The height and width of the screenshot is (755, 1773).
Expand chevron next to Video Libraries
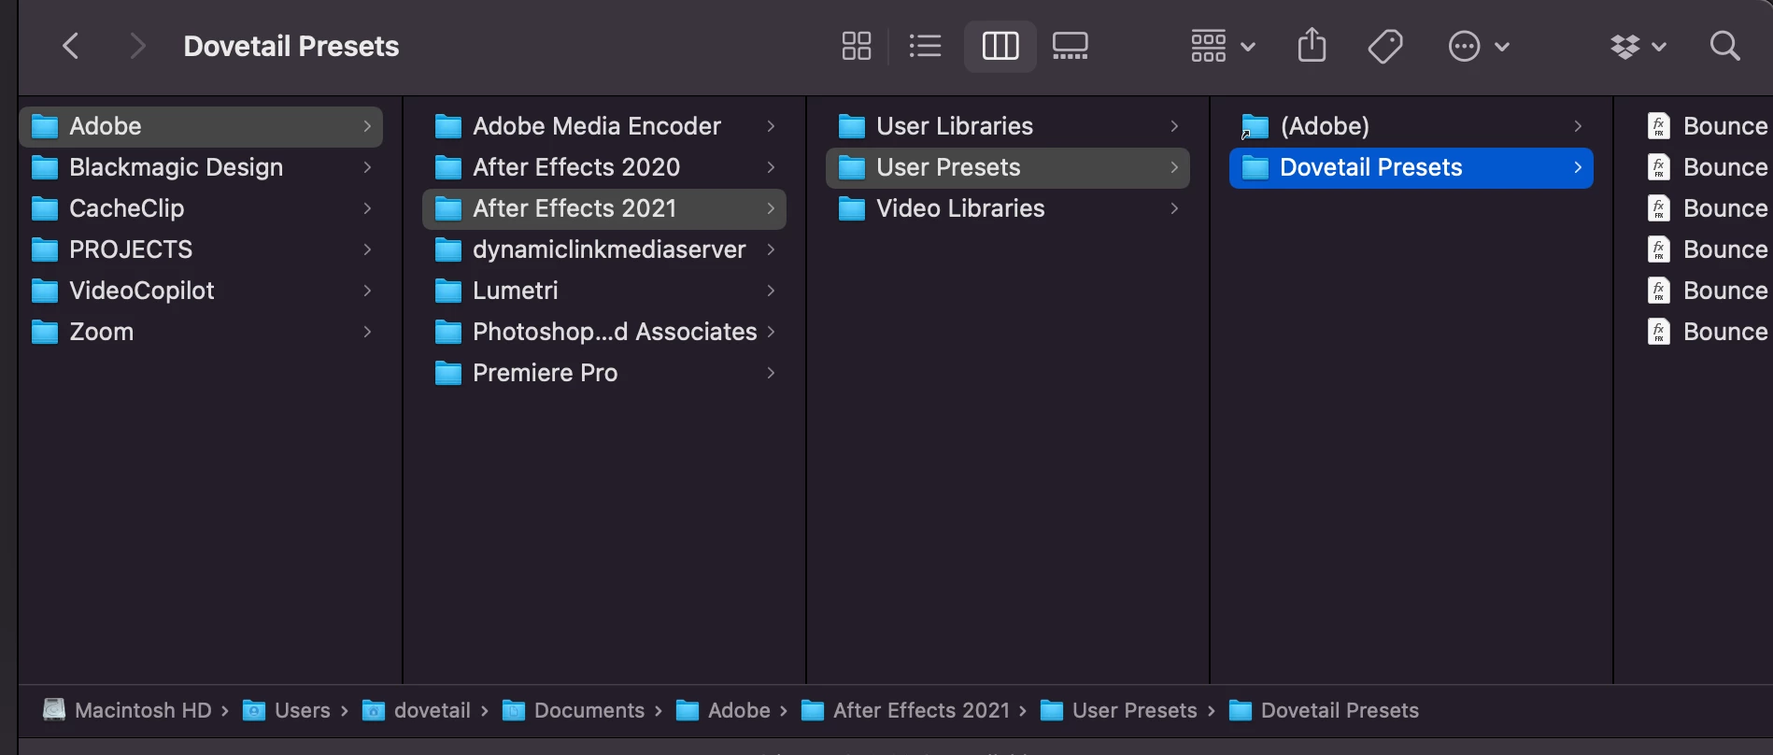pyautogui.click(x=1174, y=208)
